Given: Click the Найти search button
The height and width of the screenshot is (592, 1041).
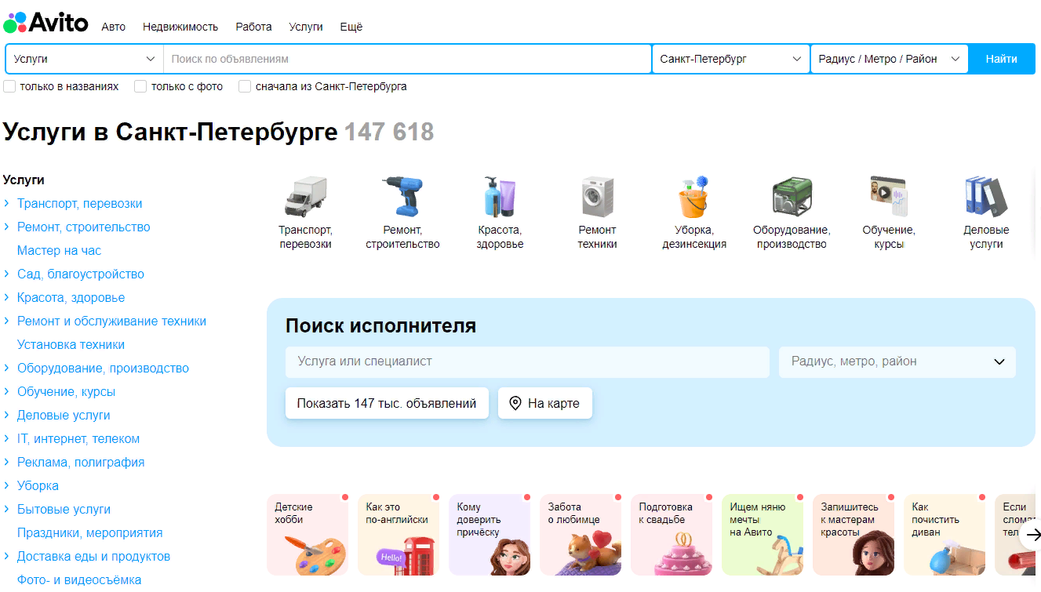Looking at the screenshot, I should pyautogui.click(x=1001, y=59).
